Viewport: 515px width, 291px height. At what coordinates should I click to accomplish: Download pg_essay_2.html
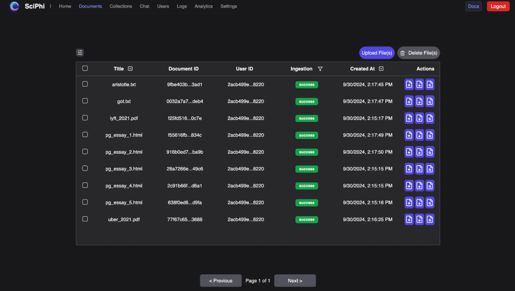pos(420,152)
